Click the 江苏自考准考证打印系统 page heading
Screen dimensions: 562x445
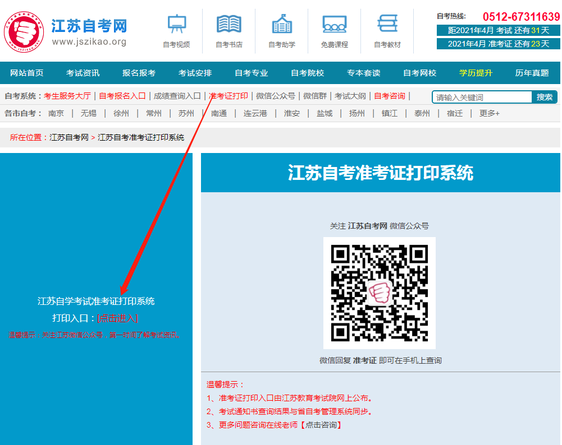381,173
